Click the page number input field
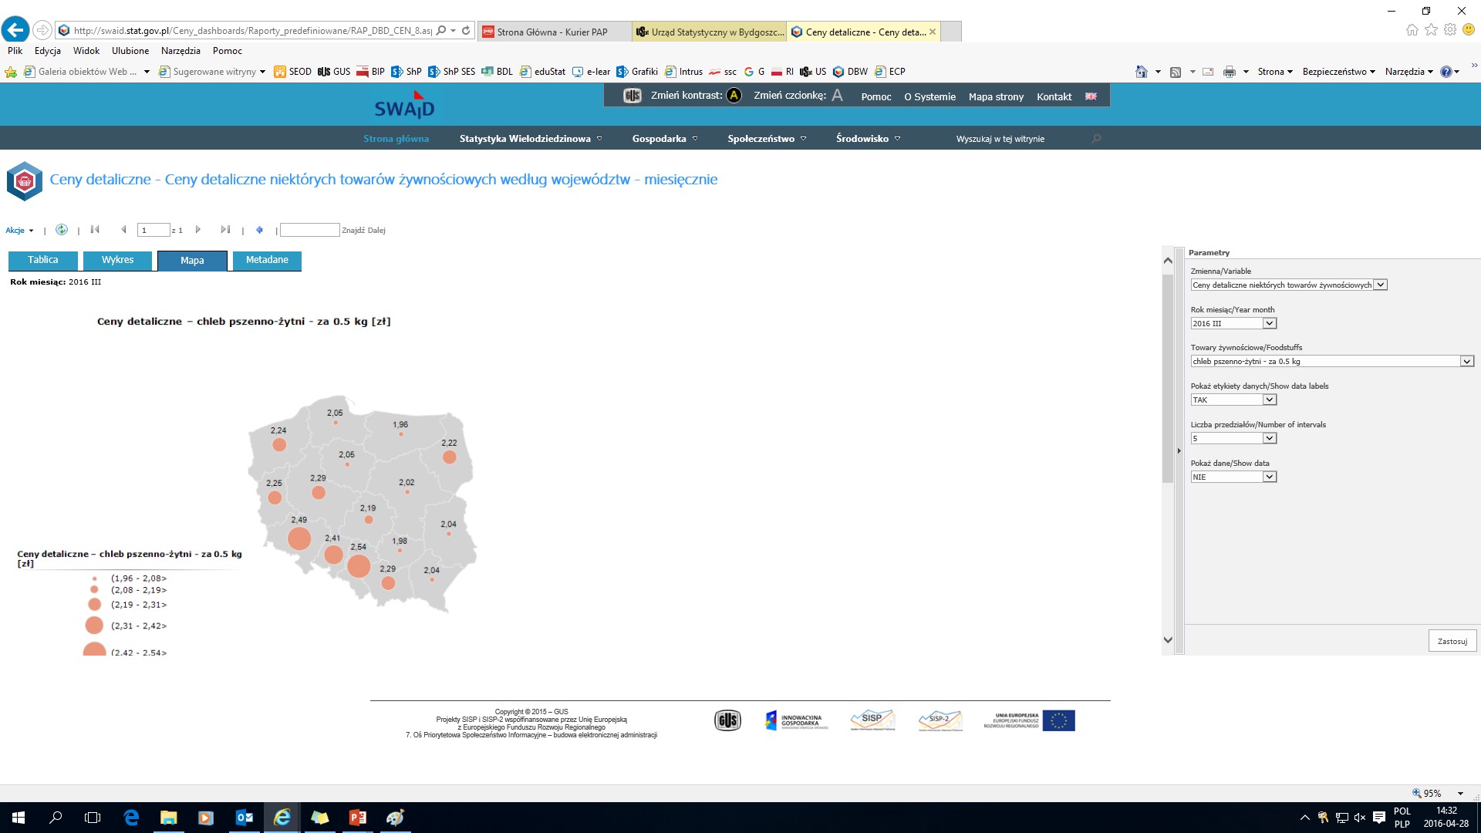 point(153,230)
